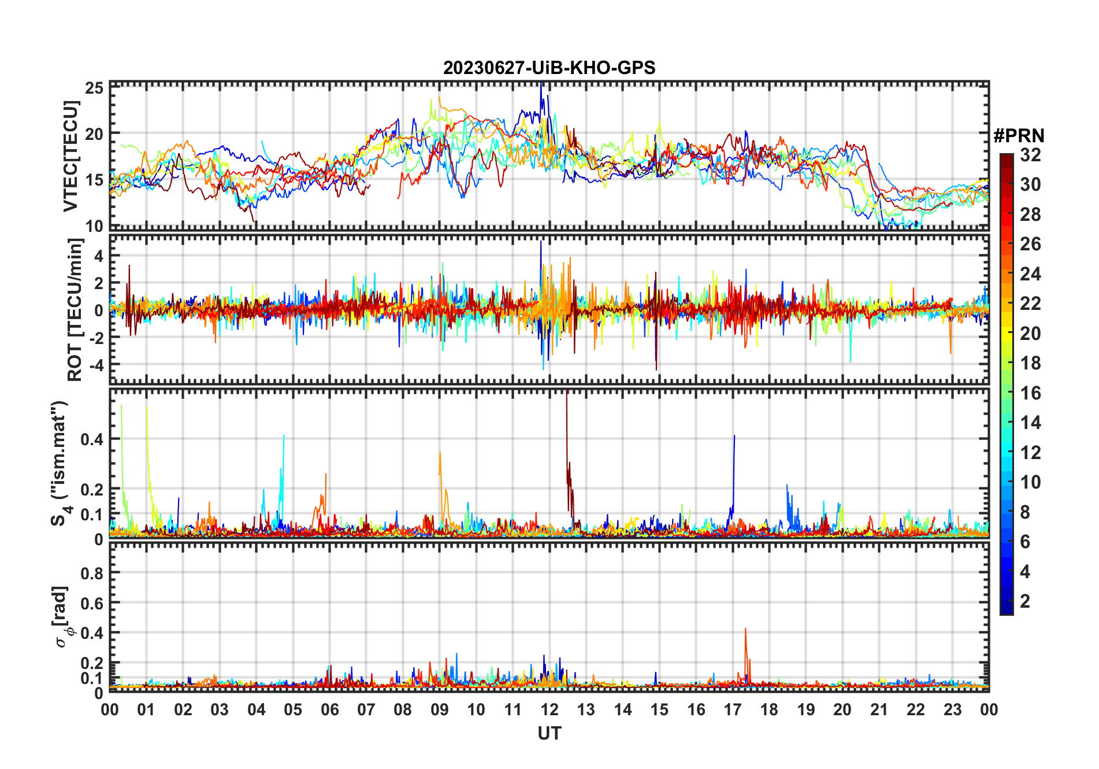Select the 06 hour tick on the UT axis

click(330, 710)
